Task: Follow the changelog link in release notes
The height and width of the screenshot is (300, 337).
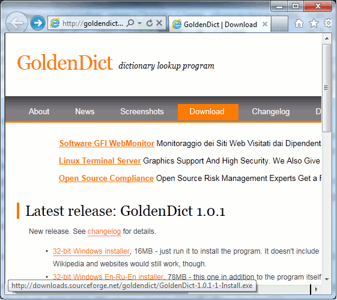Action: pos(105,231)
